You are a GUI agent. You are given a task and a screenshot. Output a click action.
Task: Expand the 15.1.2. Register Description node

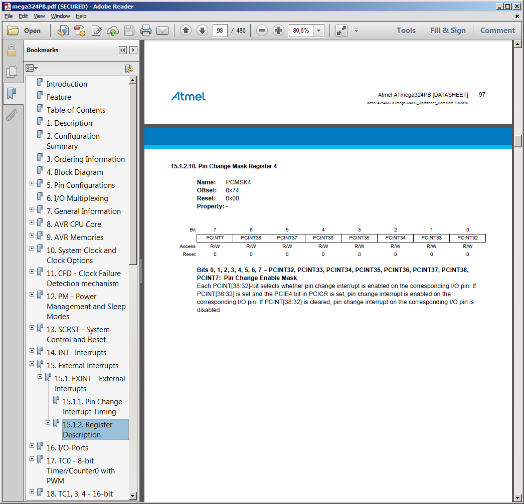48,422
